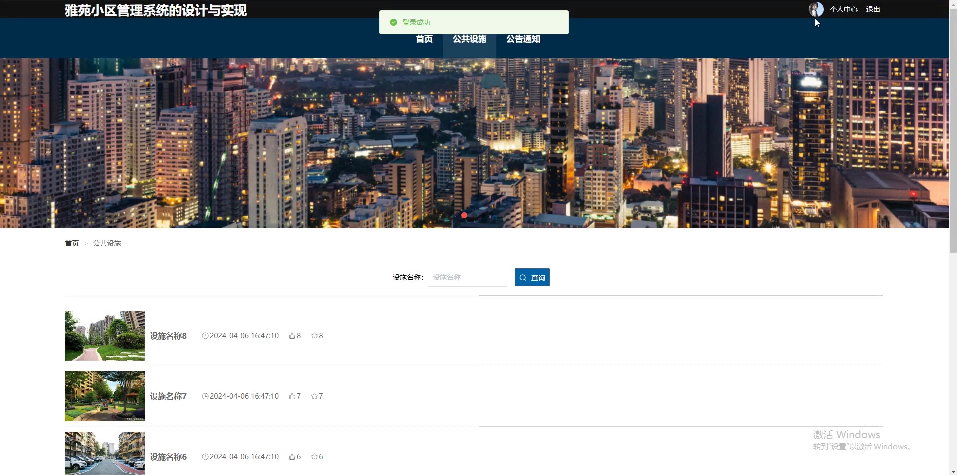Click star icon of 设施名称6
957x475 pixels.
(314, 457)
